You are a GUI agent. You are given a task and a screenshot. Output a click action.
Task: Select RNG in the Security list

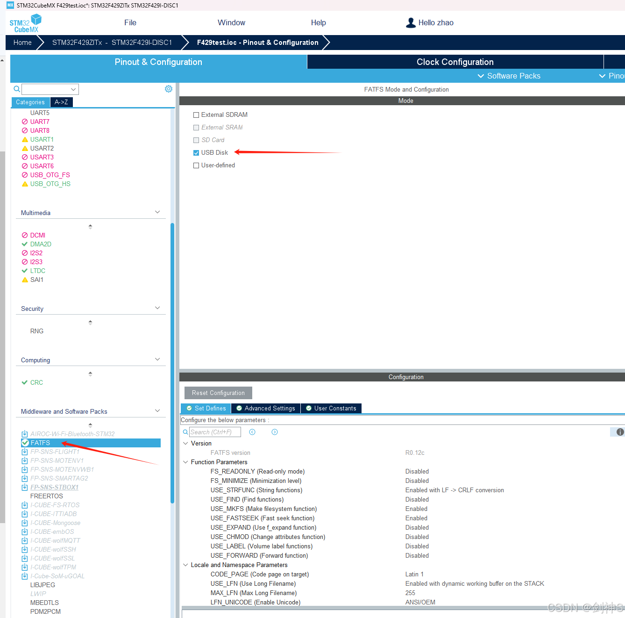tap(37, 331)
